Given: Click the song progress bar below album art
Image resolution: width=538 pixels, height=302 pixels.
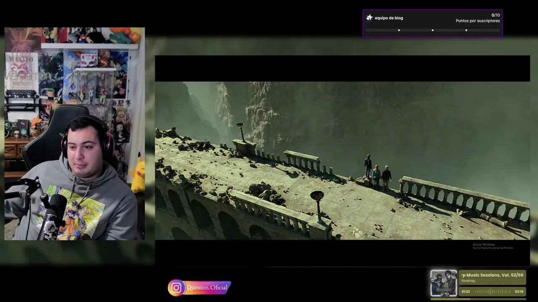Looking at the screenshot, I should [478, 299].
